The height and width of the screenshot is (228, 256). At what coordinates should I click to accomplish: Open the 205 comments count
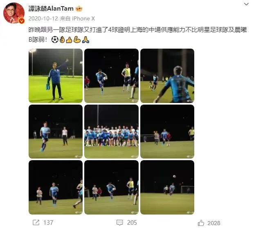(x=132, y=223)
